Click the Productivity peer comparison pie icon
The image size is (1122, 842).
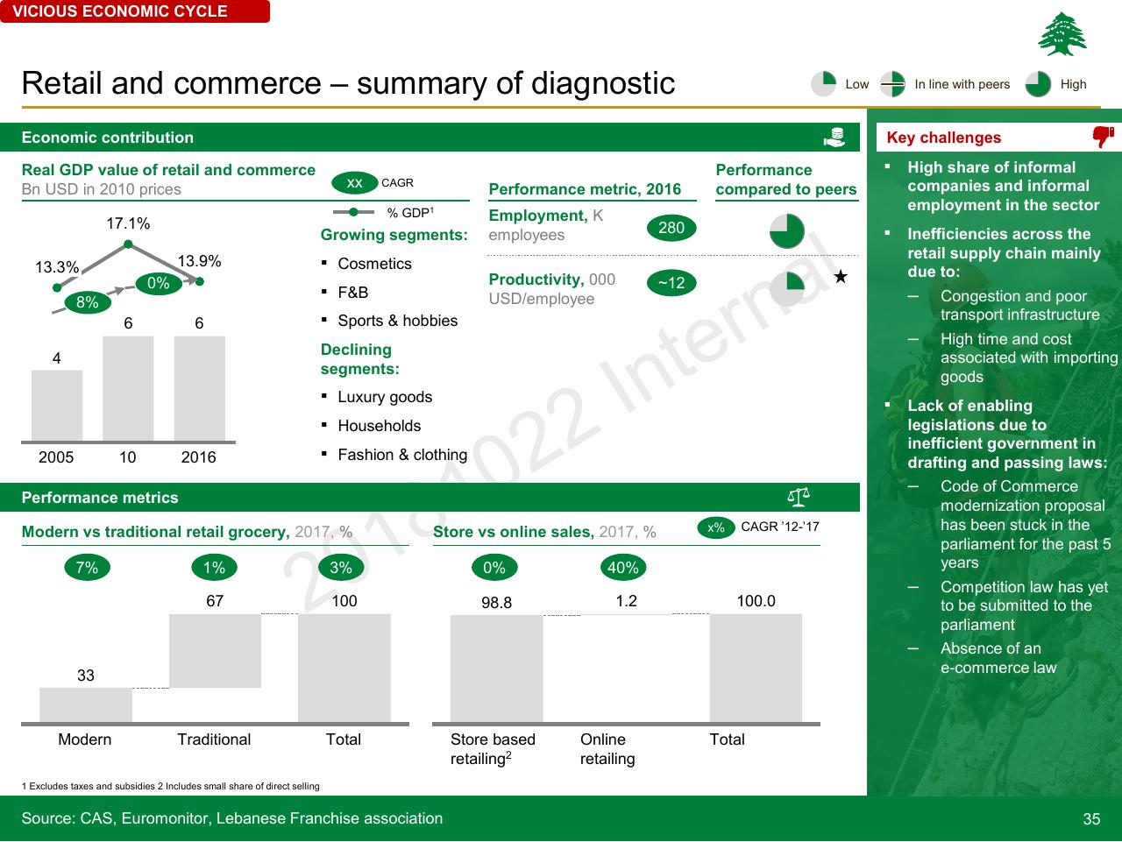(x=786, y=288)
